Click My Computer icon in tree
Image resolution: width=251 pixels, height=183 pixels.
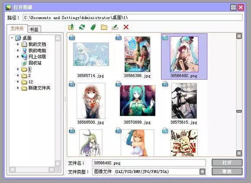point(24,50)
